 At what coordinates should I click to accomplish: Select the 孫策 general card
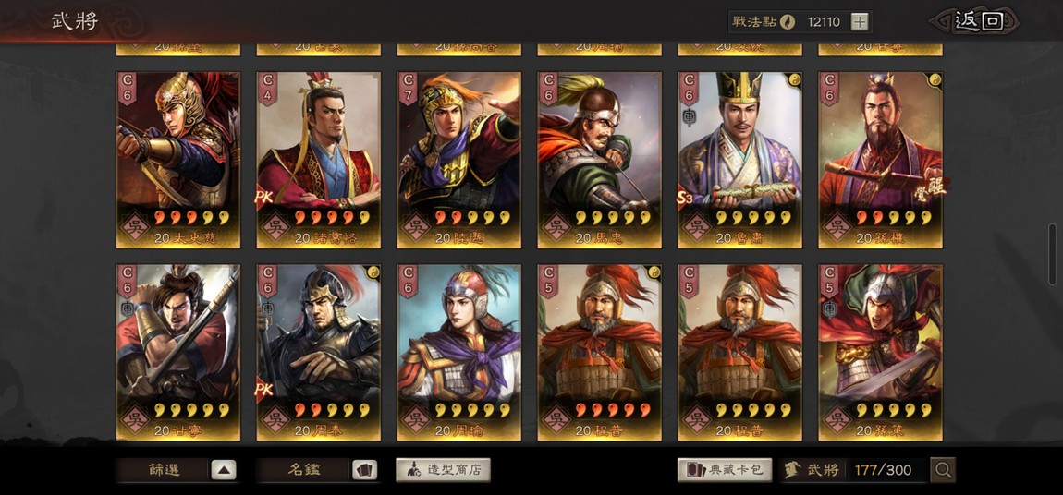click(x=881, y=353)
